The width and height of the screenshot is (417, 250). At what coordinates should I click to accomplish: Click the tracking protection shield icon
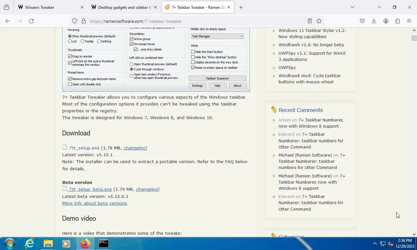pos(75,21)
